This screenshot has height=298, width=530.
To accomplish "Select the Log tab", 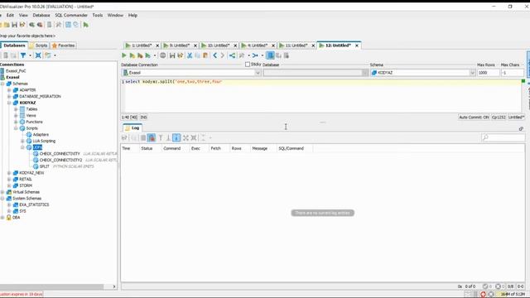I will [x=132, y=128].
